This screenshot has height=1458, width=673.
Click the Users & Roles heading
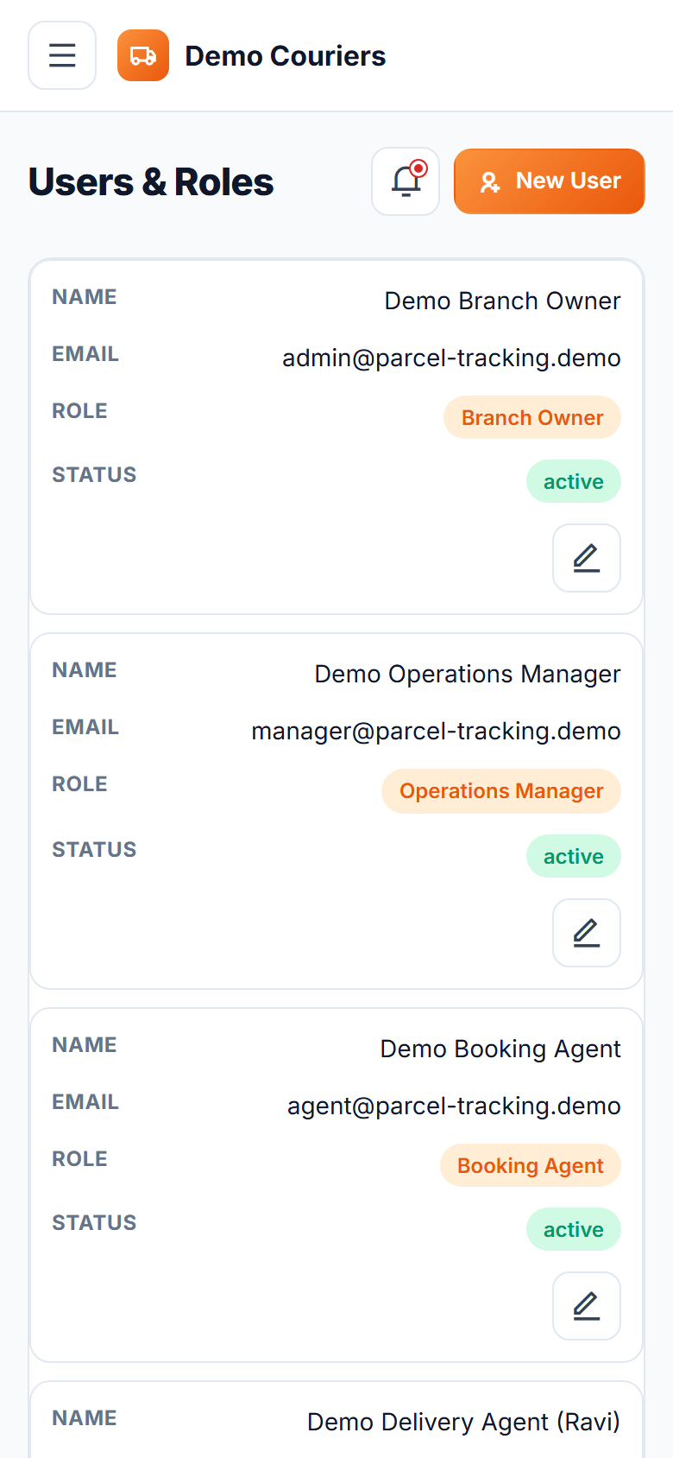(x=151, y=182)
